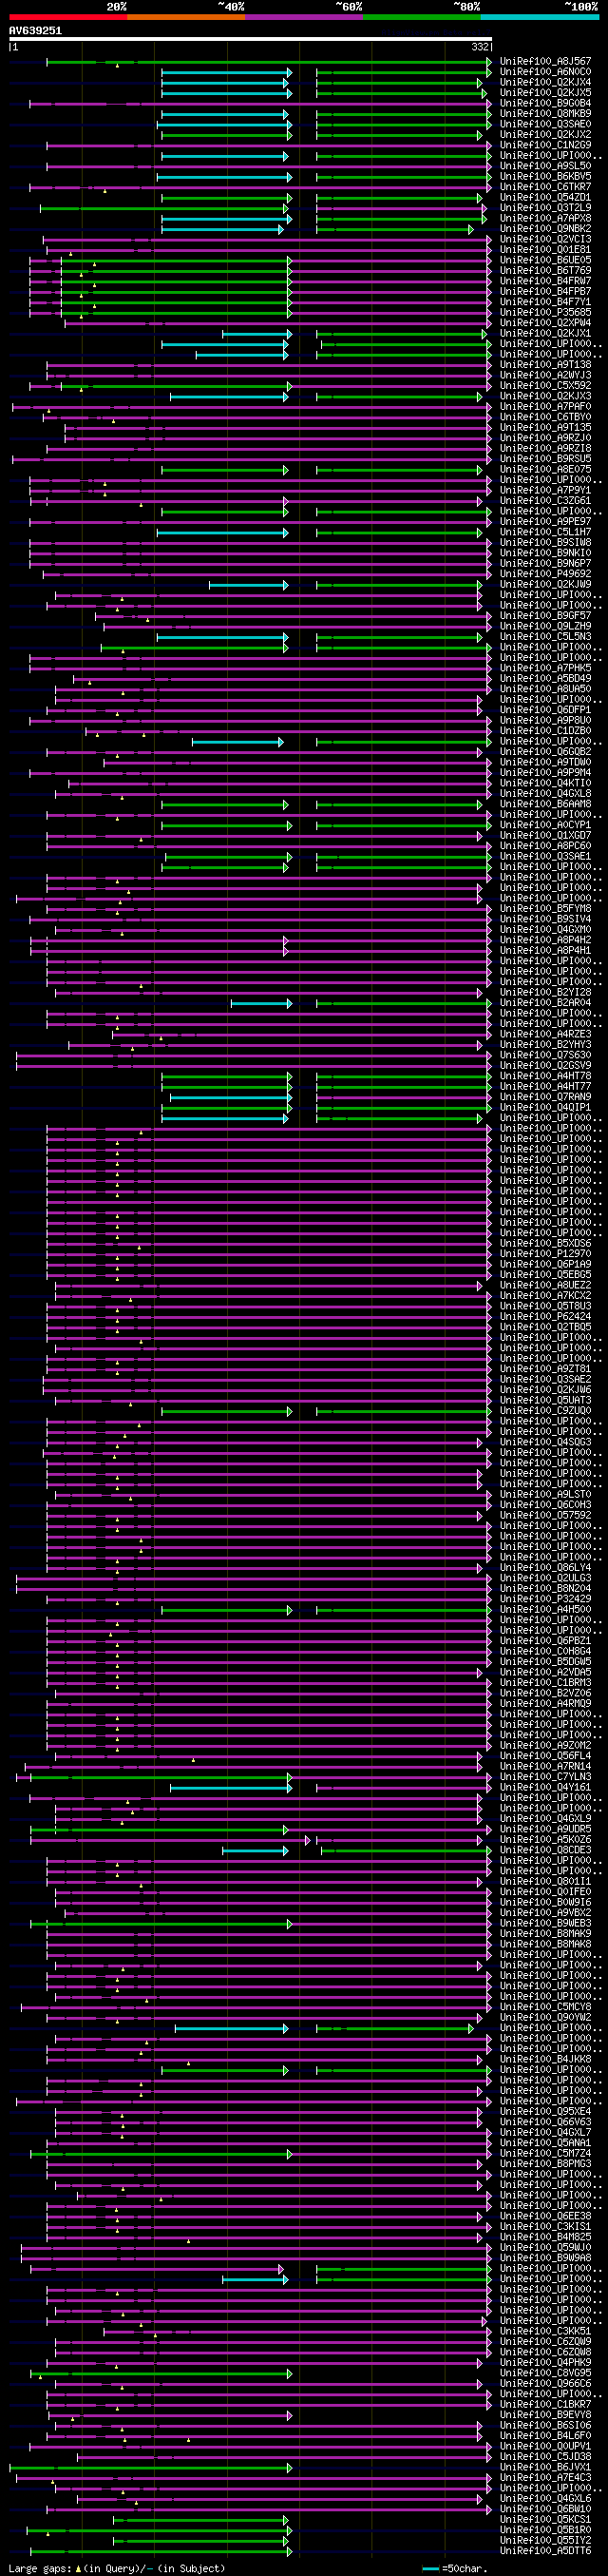Select the UniRef100_C5X592 label
The image size is (608, 2576).
[x=545, y=386]
